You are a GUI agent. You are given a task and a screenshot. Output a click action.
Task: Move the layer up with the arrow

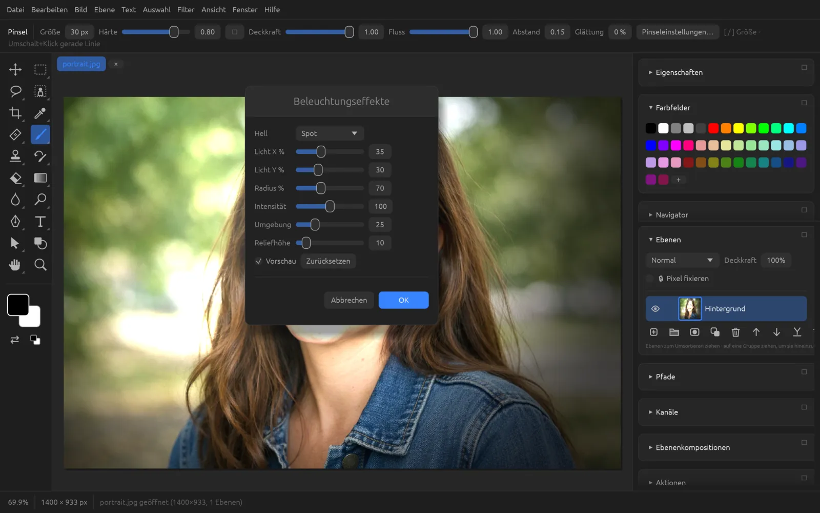756,332
